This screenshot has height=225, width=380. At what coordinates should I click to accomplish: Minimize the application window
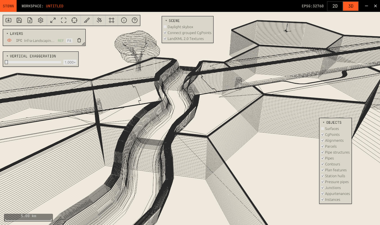tap(366, 6)
